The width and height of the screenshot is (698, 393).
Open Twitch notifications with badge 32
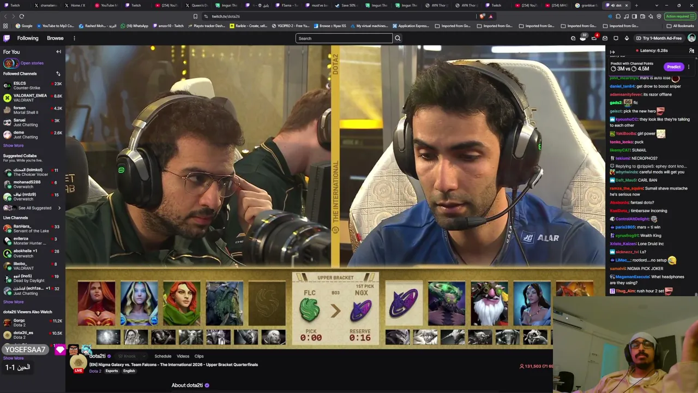[583, 38]
